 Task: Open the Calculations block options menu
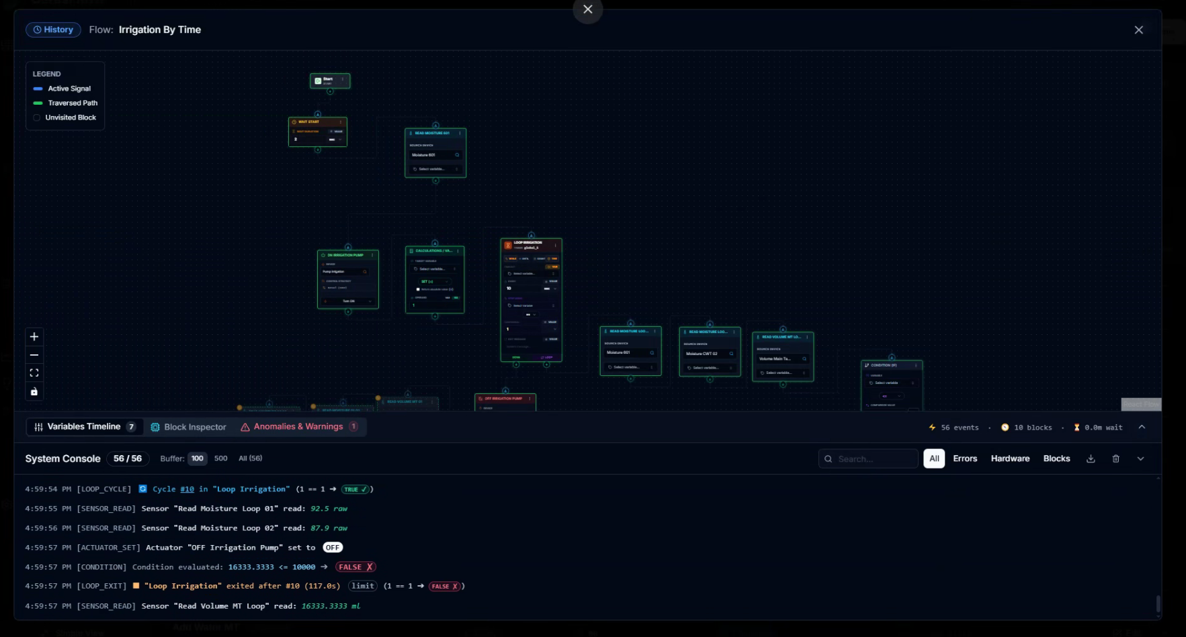pos(458,251)
